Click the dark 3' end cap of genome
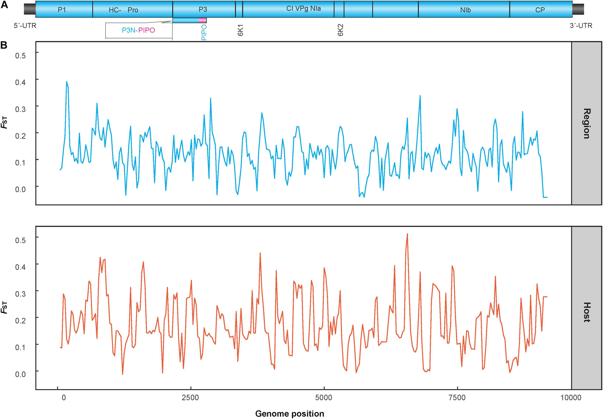This screenshot has width=603, height=419. [578, 10]
